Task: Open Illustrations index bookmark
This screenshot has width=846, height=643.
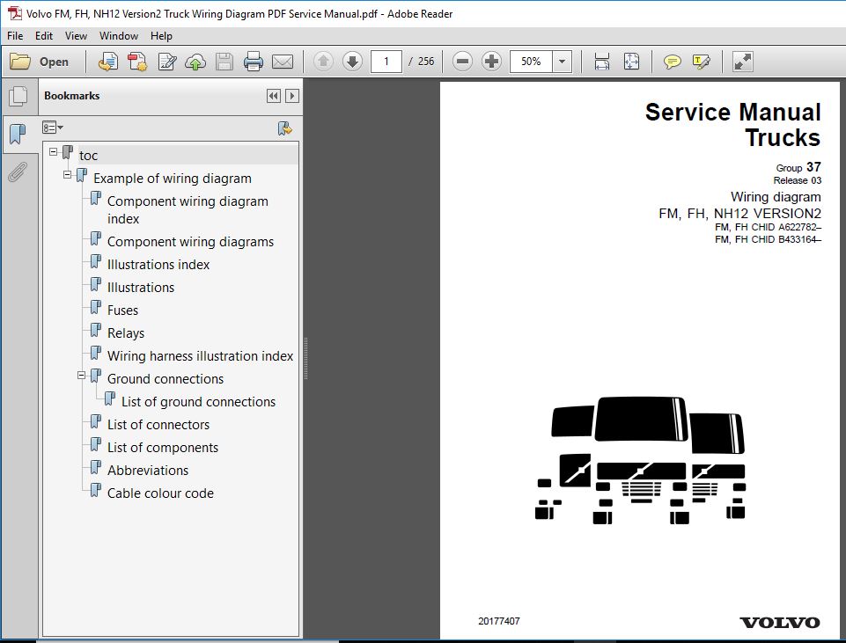Action: coord(158,265)
